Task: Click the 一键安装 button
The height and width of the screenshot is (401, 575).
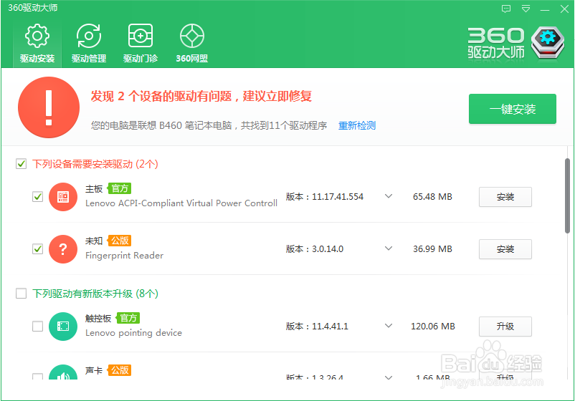Action: 513,109
